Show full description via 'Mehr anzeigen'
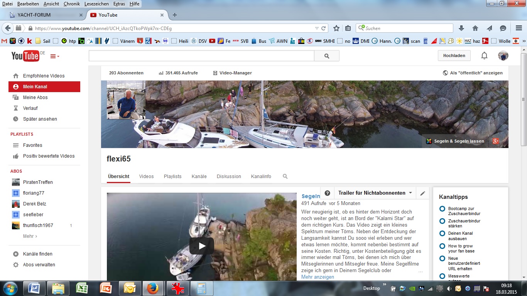 click(318, 277)
